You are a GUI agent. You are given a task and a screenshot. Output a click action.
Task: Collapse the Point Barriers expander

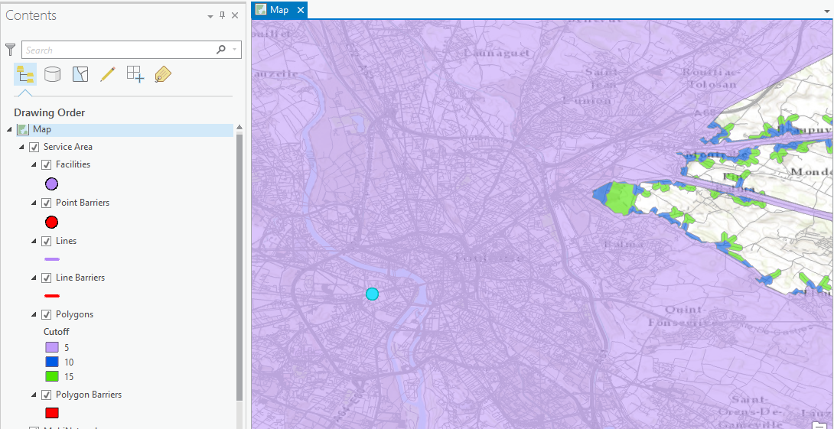point(34,203)
